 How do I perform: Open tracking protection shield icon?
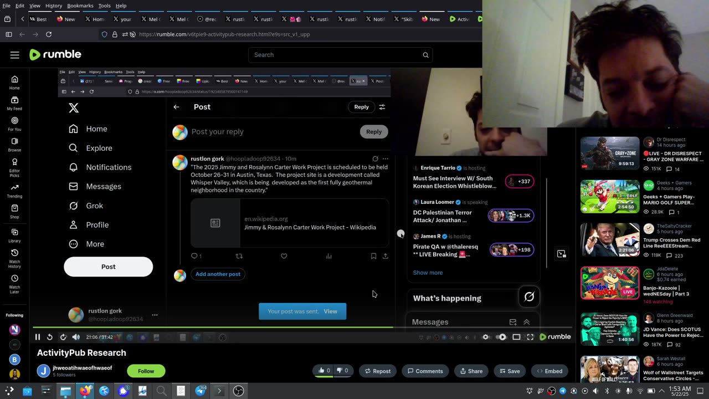click(x=104, y=34)
